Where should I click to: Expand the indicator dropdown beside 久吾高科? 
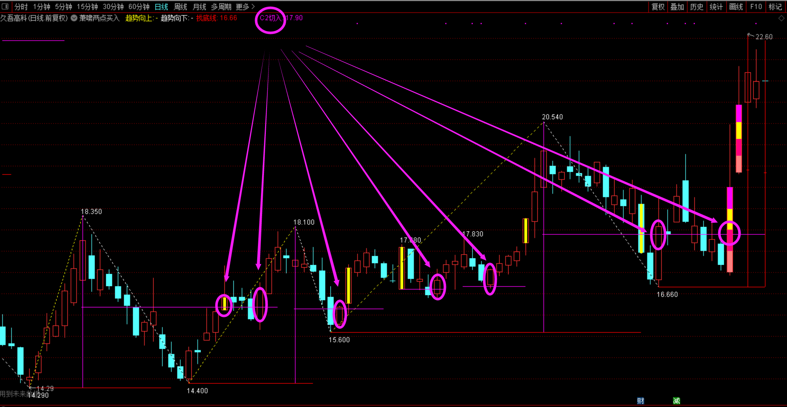tap(74, 18)
